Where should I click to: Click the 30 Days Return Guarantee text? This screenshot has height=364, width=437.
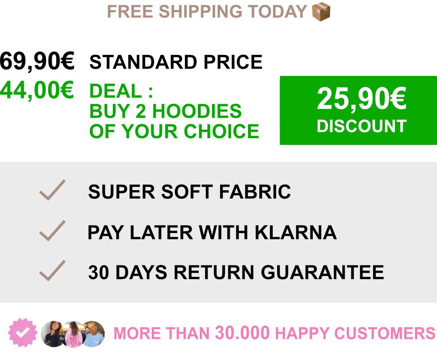click(x=236, y=272)
